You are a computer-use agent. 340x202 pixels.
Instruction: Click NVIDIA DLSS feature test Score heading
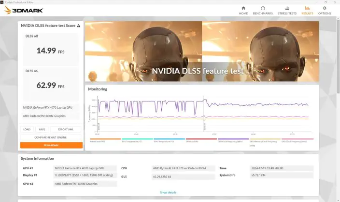tap(48, 25)
